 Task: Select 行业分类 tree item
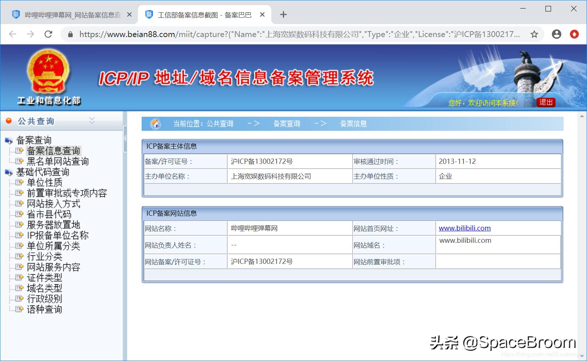[44, 256]
